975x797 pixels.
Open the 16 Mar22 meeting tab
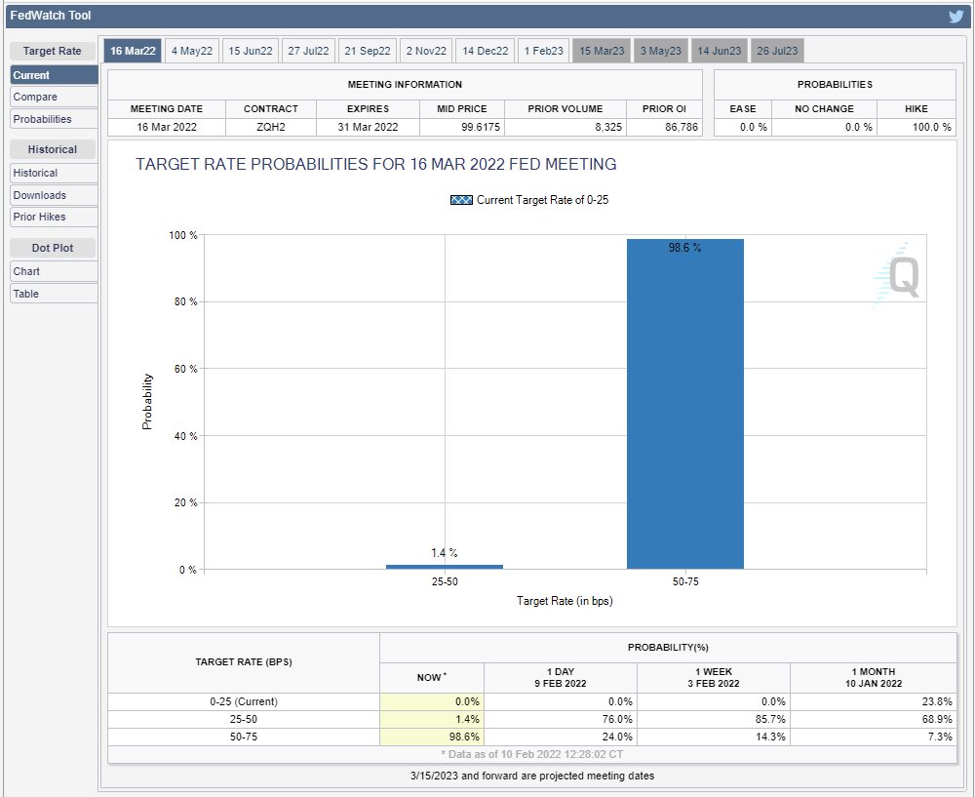(133, 51)
